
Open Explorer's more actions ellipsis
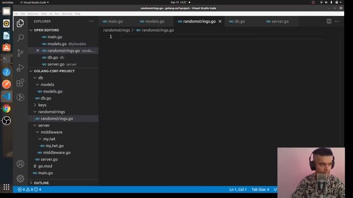click(x=91, y=21)
